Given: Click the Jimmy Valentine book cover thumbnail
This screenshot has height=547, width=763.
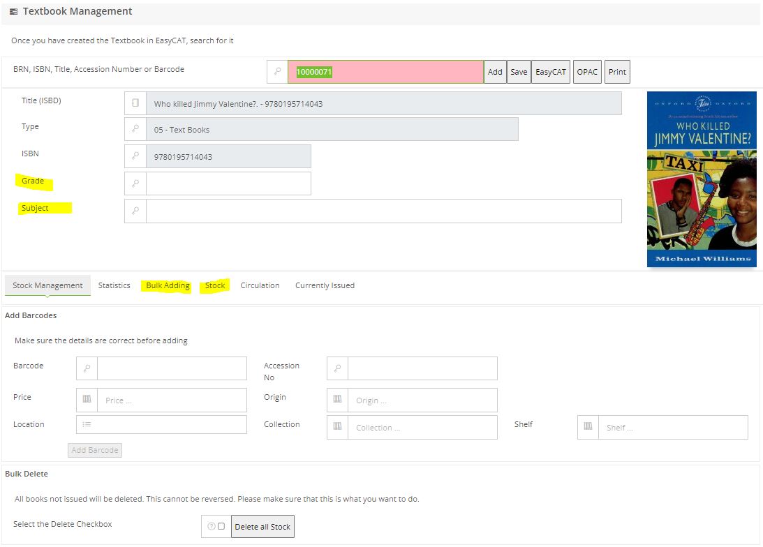Looking at the screenshot, I should [701, 179].
